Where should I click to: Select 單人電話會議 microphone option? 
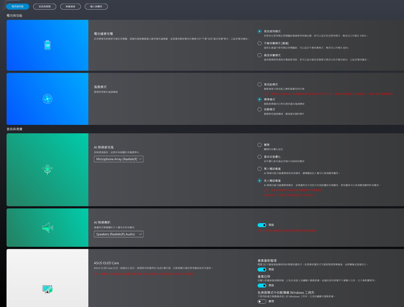pos(259,168)
